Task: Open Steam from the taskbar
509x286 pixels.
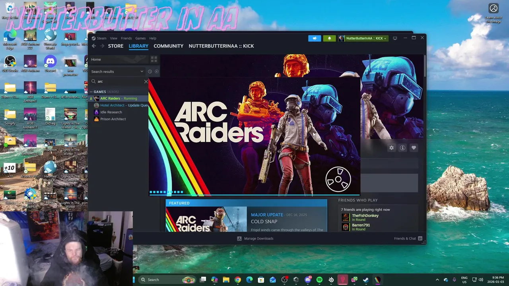Action: pos(366,280)
